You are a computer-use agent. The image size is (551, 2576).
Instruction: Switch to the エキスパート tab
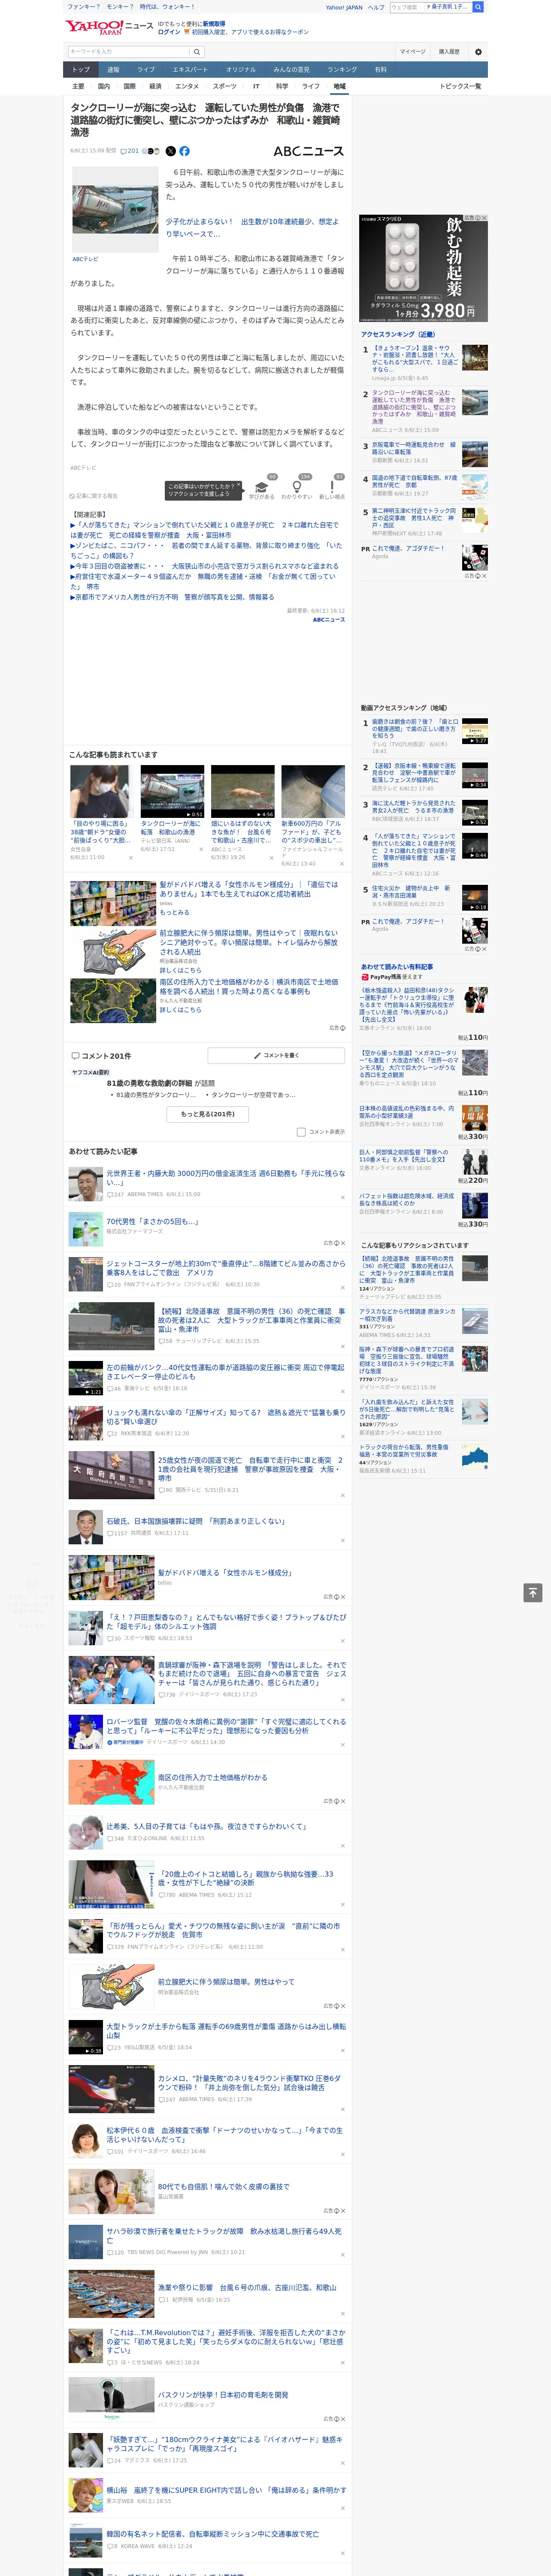190,70
